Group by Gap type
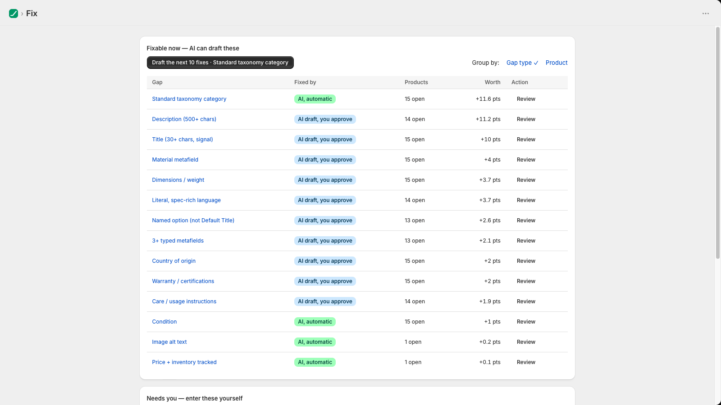 point(522,63)
